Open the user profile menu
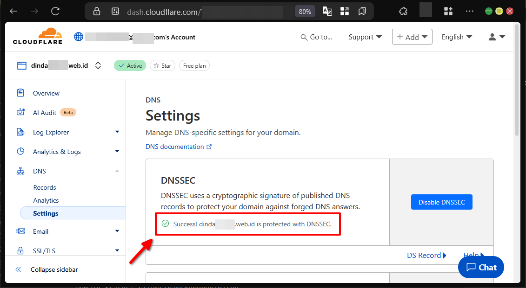The image size is (526, 288). [497, 37]
